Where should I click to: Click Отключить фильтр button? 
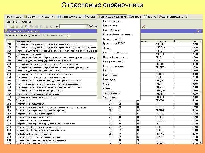(54, 35)
